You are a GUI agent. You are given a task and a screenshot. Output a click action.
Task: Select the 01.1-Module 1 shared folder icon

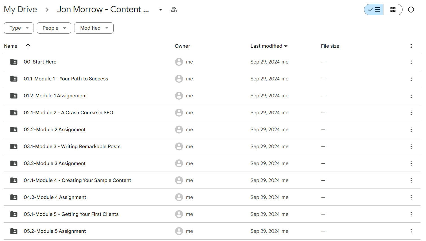pyautogui.click(x=14, y=79)
